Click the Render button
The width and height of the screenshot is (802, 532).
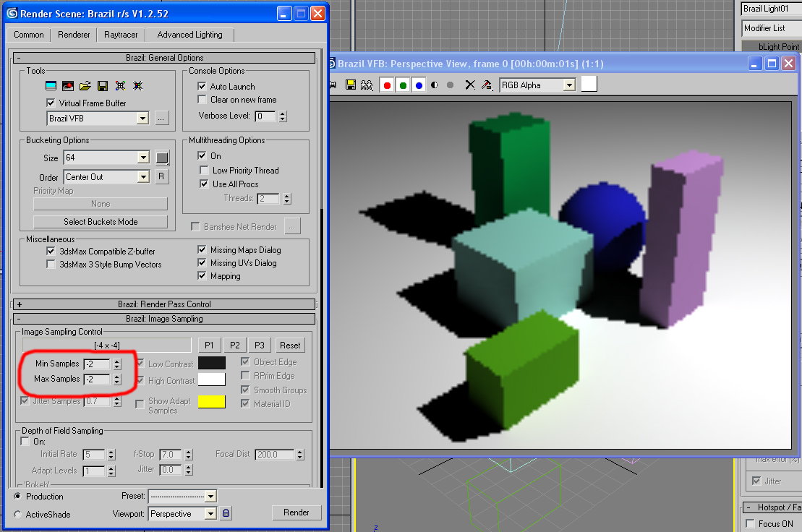coord(297,512)
